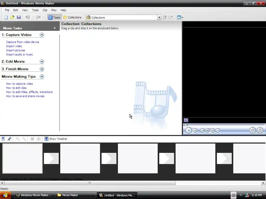266x199 pixels.
Task: Zoom in on the timeline icon
Action: 18,139
